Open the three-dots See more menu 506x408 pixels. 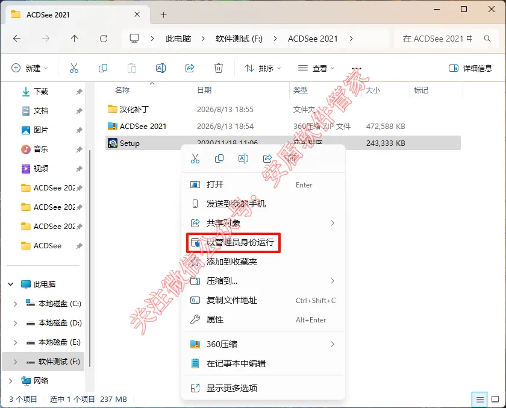coord(356,69)
